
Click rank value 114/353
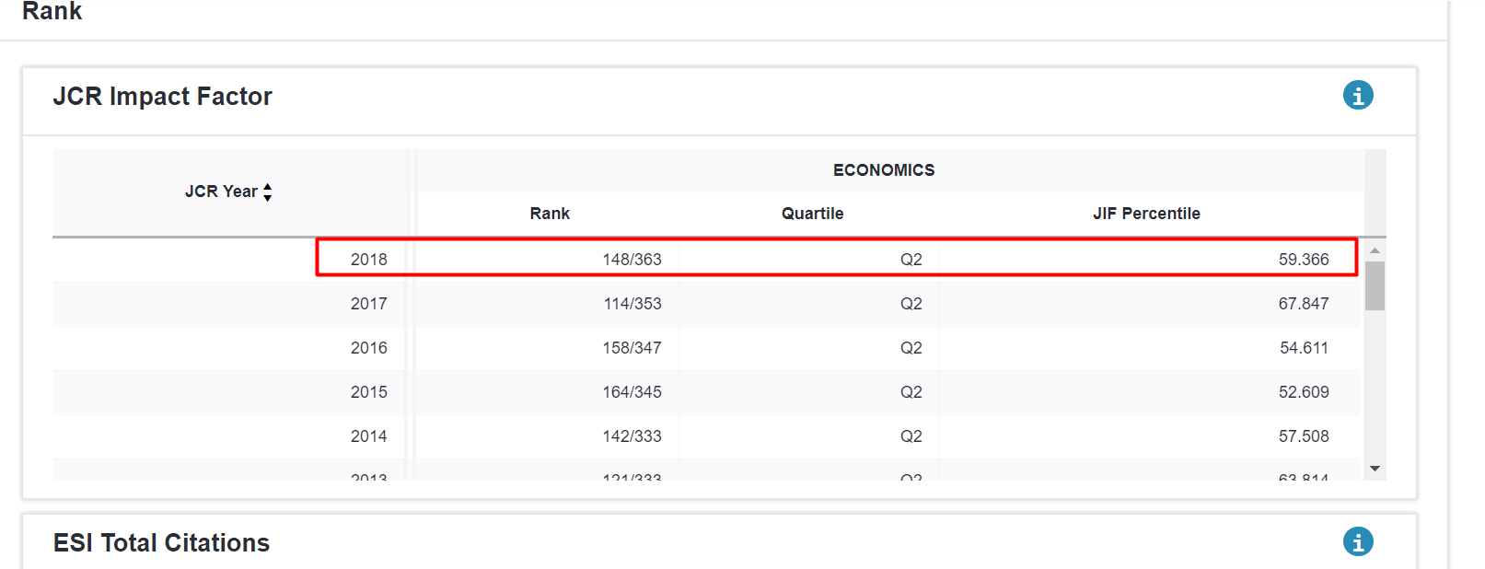point(632,304)
